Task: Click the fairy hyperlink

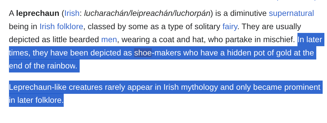Action: (x=230, y=27)
